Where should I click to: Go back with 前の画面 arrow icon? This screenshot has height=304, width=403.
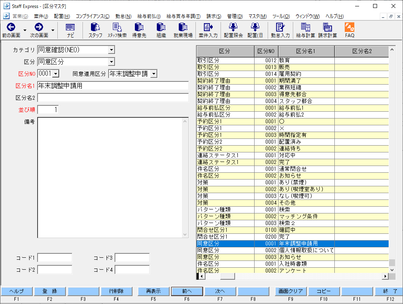(11, 27)
